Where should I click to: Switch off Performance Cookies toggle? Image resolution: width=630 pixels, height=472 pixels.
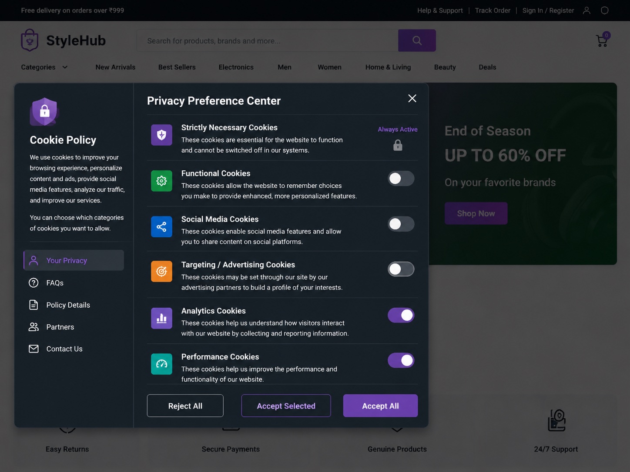pos(401,360)
